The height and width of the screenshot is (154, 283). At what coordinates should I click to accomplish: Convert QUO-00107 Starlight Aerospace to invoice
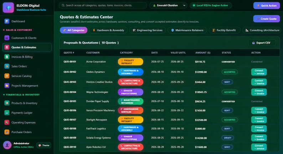(x=259, y=120)
